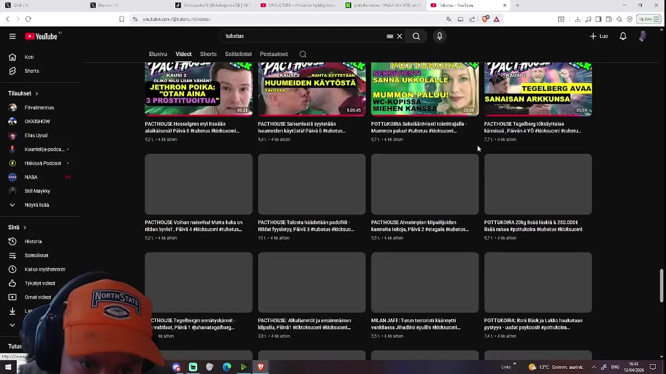Image resolution: width=666 pixels, height=374 pixels.
Task: Switch to the pottukoiralive browser tab
Action: pos(383,5)
